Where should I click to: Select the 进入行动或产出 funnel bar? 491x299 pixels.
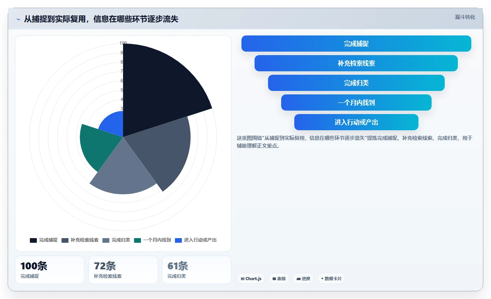(356, 122)
